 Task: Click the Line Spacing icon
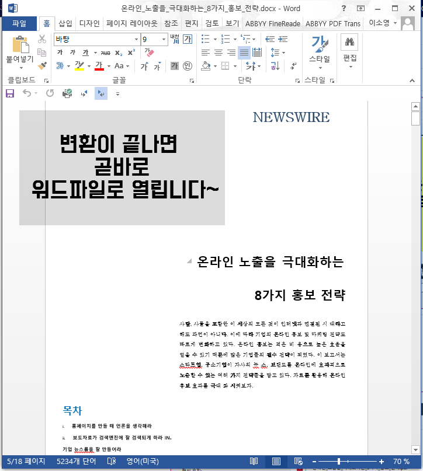tap(275, 53)
